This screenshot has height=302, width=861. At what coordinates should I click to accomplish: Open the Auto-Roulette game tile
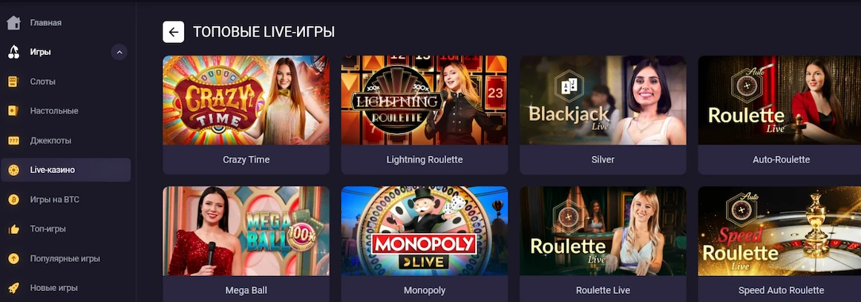tap(780, 115)
